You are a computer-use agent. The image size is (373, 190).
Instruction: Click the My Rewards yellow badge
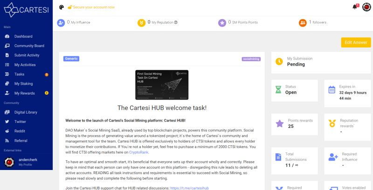point(47,93)
